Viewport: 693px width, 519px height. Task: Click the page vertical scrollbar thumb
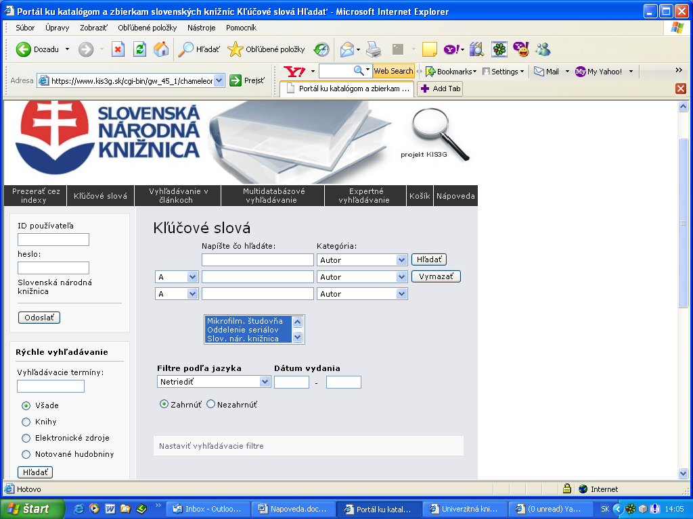tap(684, 223)
